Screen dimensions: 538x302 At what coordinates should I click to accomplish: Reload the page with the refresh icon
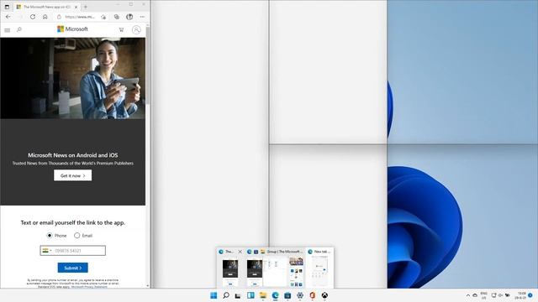pos(33,17)
